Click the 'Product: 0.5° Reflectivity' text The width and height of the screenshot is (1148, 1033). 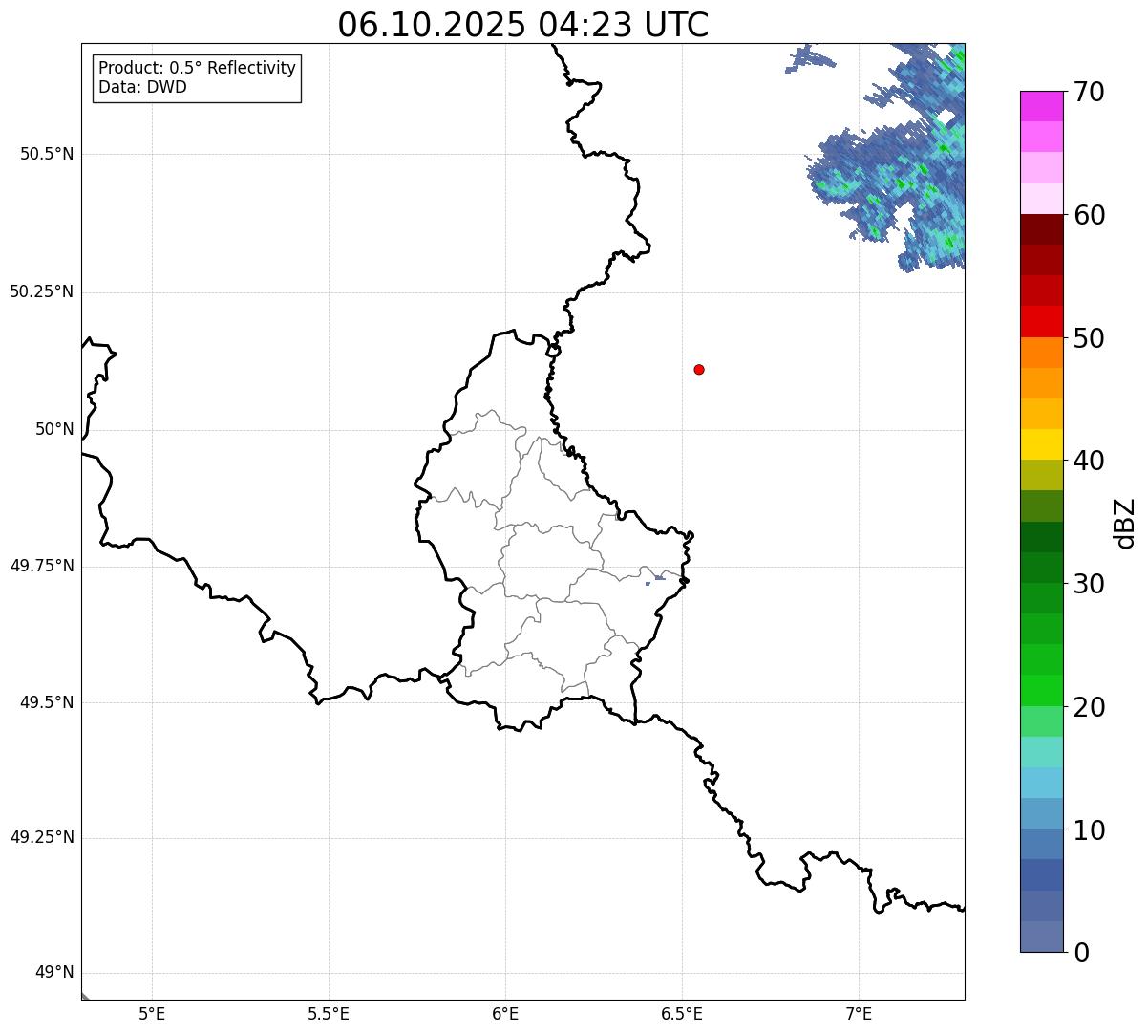[x=197, y=69]
